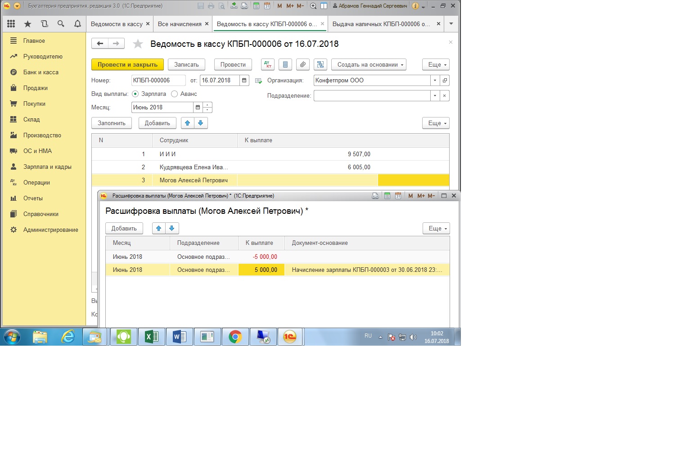Expand the Создать на основании dropdown
Screen dimensions: 676x451
[369, 64]
